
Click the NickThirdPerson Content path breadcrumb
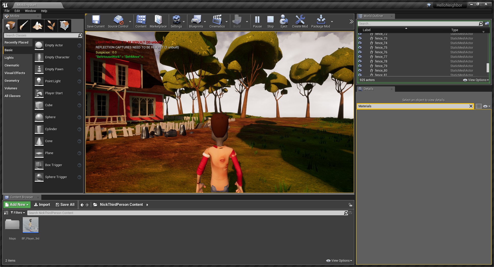pos(121,205)
